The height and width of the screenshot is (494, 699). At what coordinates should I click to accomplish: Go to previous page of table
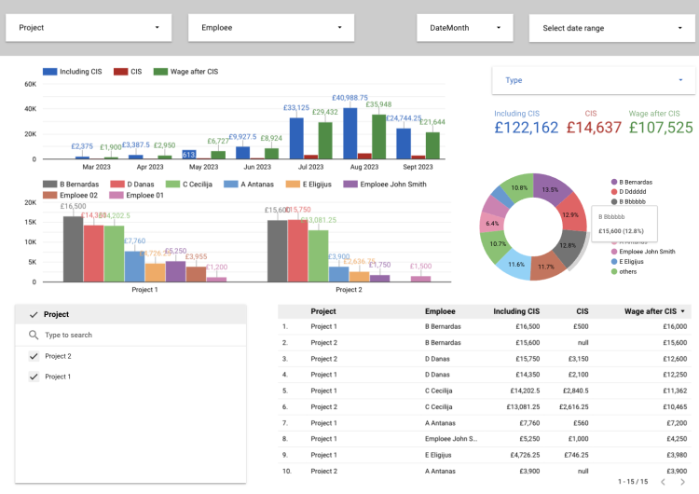point(663,482)
